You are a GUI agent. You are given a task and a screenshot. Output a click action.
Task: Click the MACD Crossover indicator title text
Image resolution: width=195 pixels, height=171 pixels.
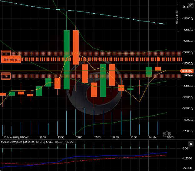pos(37,142)
